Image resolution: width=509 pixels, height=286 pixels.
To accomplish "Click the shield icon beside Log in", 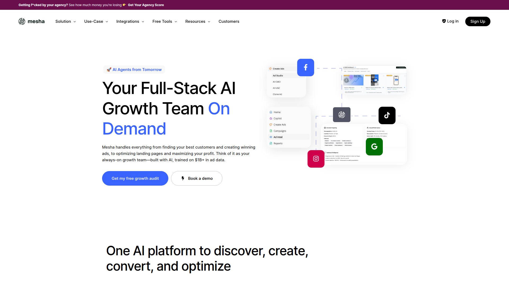I will coord(444,21).
